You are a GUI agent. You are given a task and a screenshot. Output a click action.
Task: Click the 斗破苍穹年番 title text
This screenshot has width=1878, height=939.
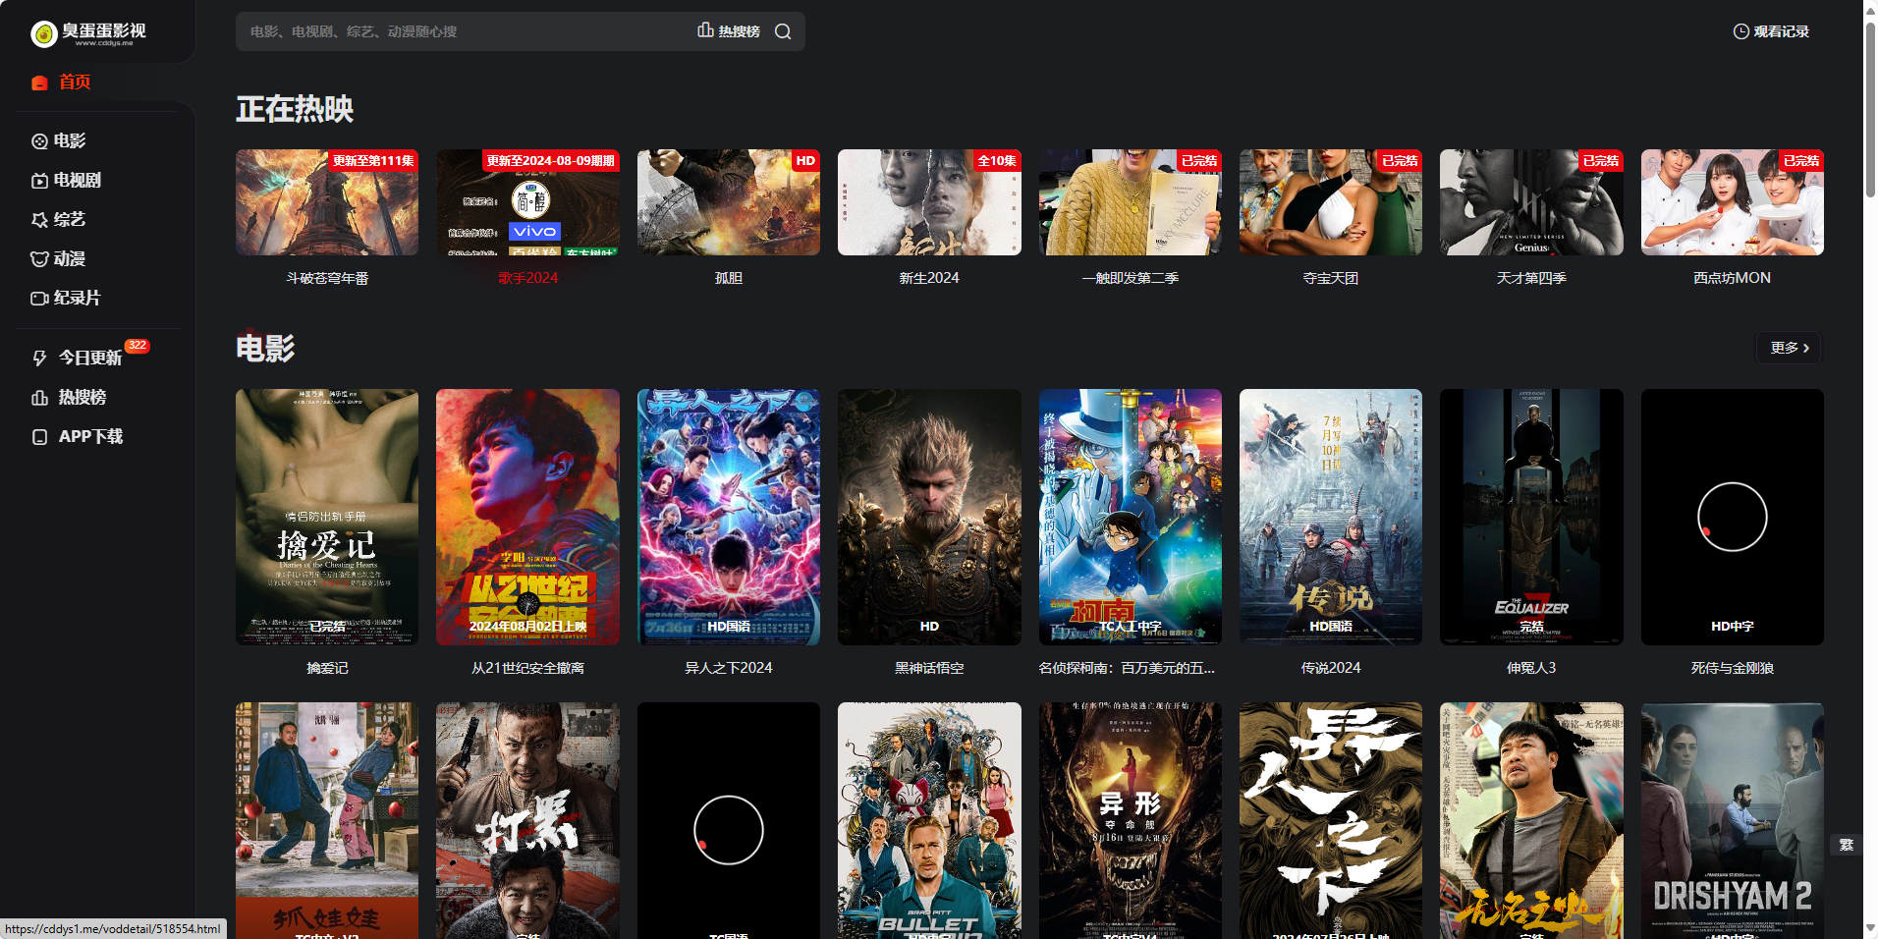(327, 278)
